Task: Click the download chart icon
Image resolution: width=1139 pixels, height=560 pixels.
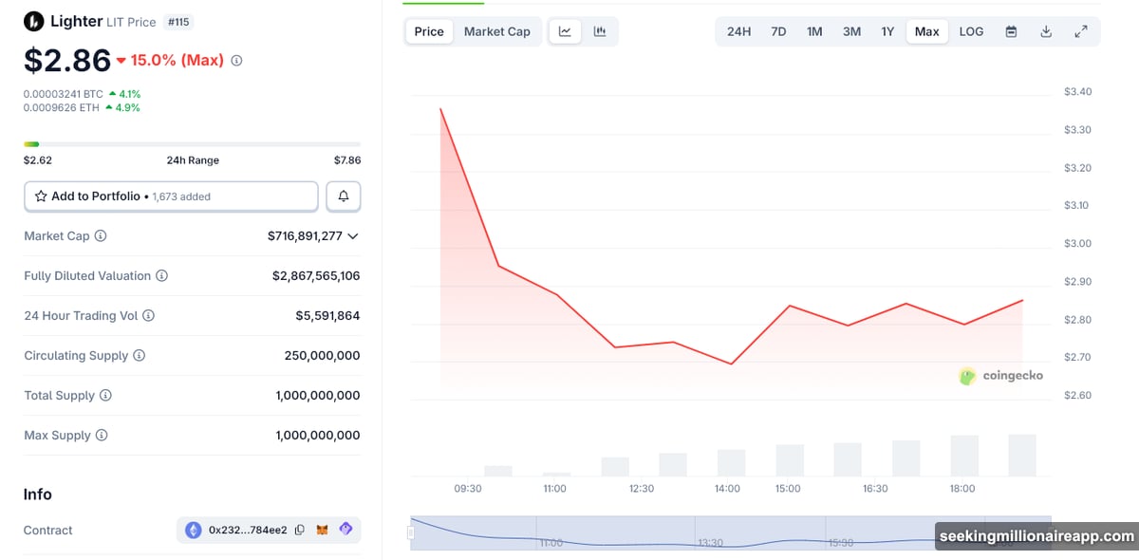Action: 1045,31
